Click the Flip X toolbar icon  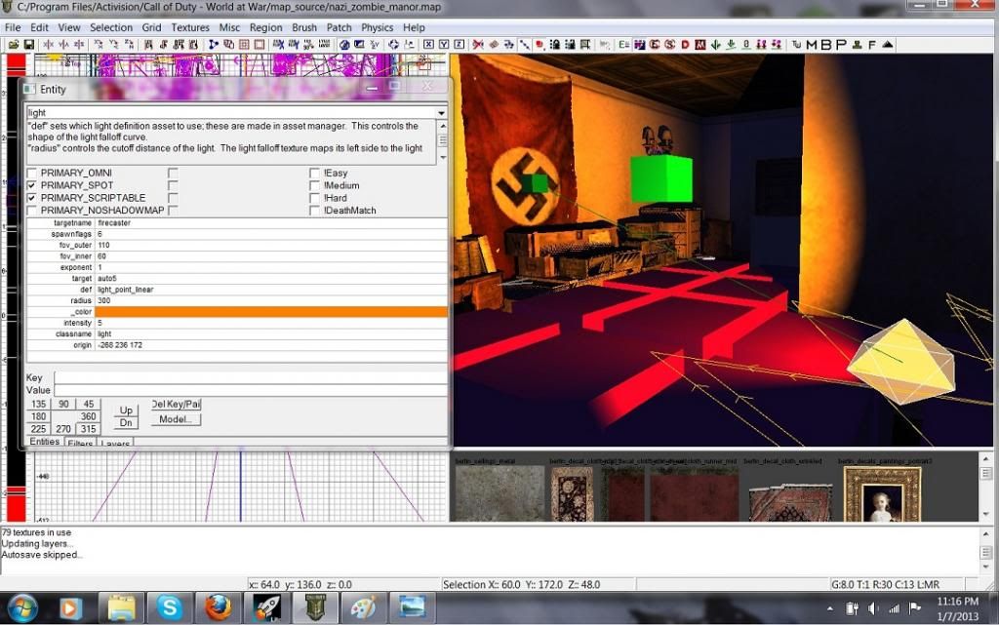pos(49,45)
